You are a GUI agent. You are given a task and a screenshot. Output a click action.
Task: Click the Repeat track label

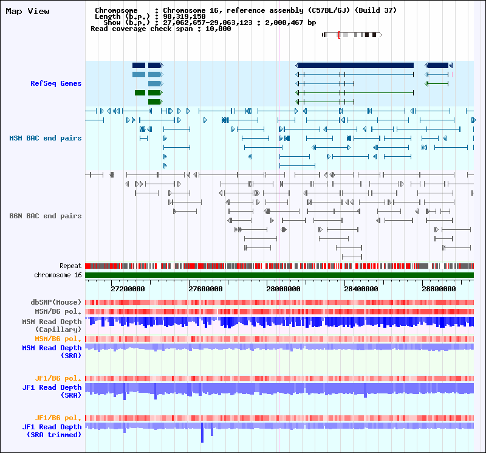click(70, 266)
